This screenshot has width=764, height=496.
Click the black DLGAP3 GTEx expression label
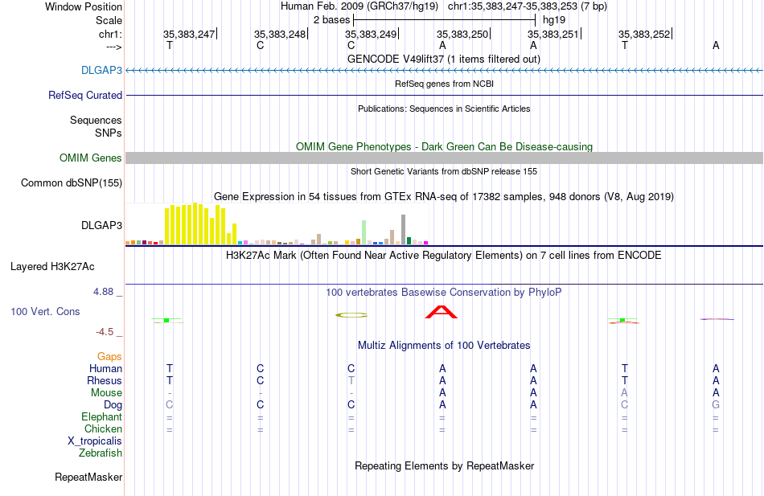coord(101,225)
